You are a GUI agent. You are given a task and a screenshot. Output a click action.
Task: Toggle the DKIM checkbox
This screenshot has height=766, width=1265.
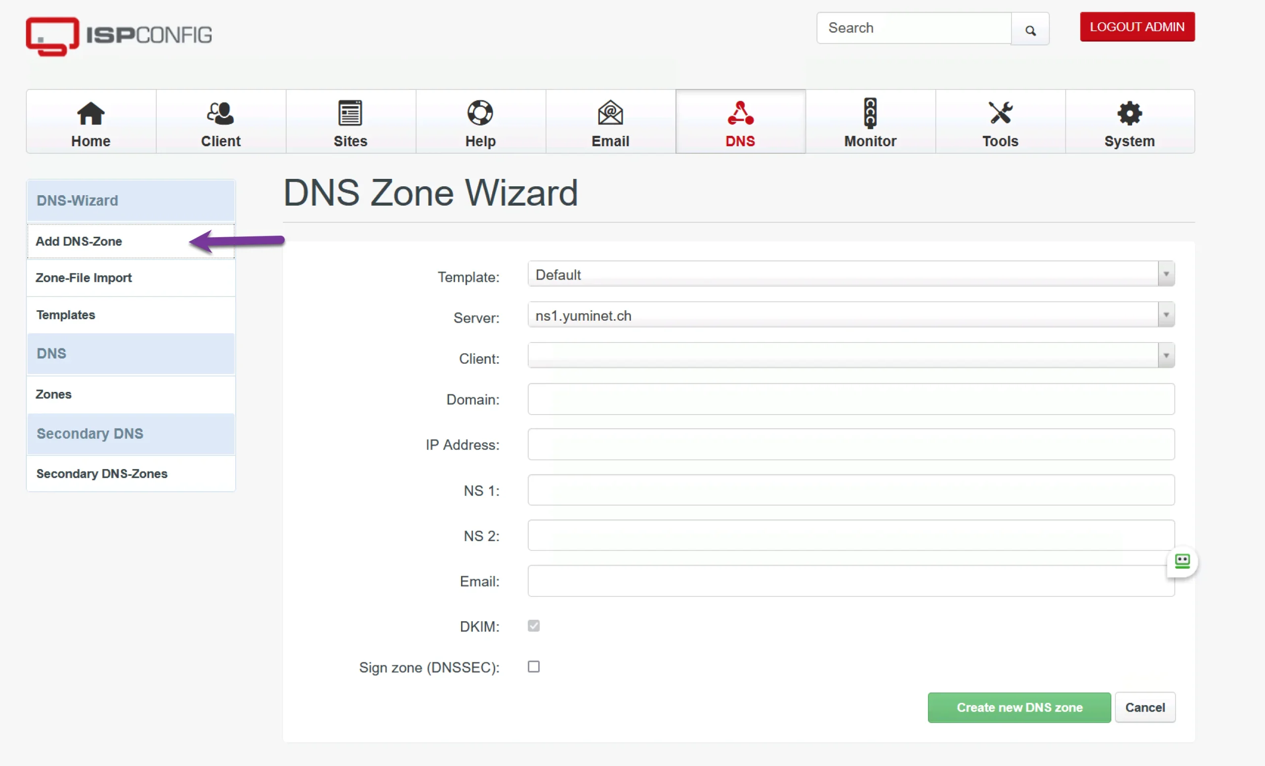[x=533, y=626]
